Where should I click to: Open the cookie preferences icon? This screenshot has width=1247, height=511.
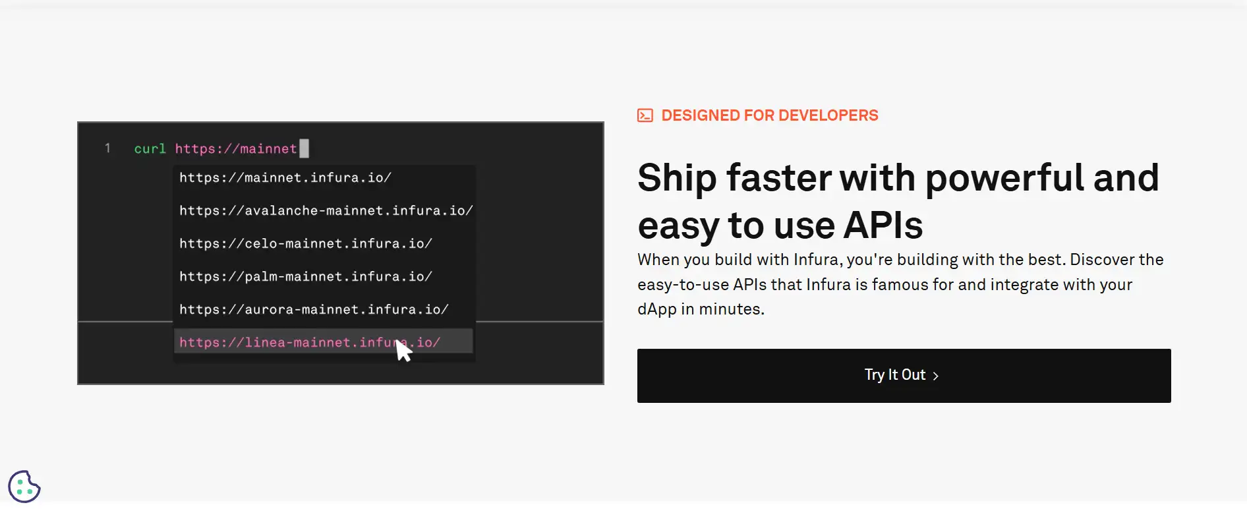tap(24, 487)
